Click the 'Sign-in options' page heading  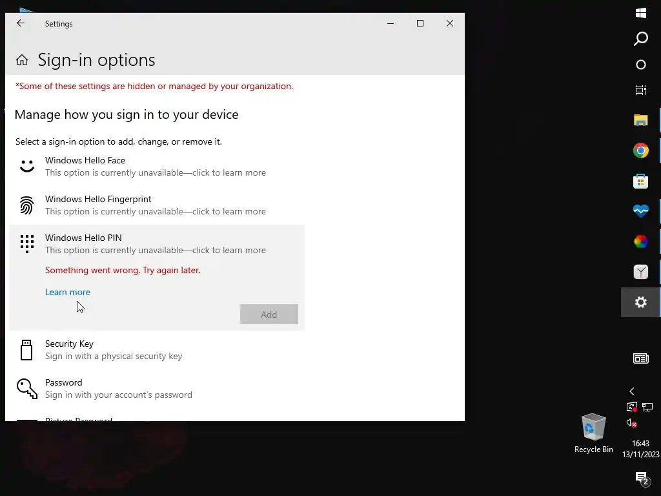pos(97,60)
